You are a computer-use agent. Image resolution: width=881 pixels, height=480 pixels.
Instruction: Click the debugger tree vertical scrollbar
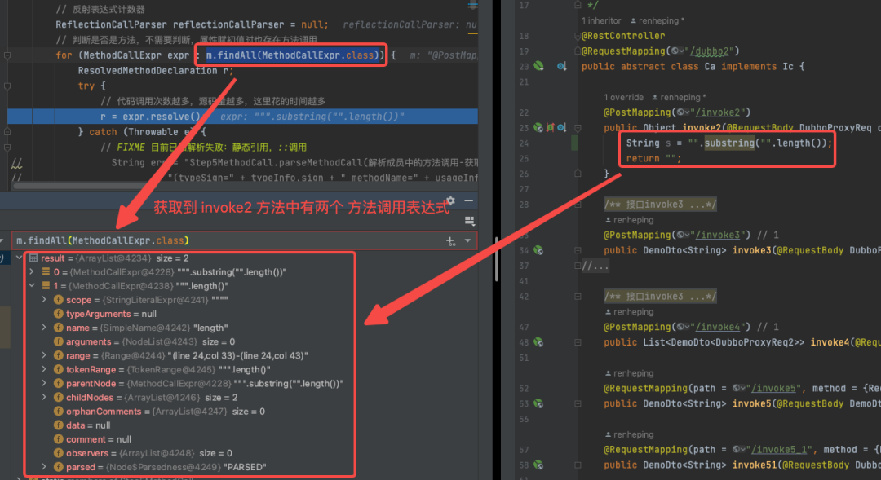point(497,259)
